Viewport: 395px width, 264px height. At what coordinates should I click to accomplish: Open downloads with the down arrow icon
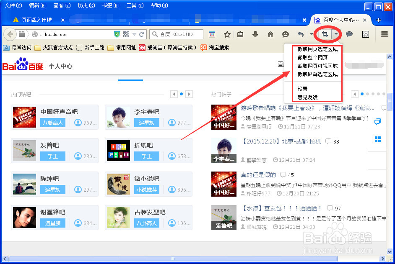[255, 34]
